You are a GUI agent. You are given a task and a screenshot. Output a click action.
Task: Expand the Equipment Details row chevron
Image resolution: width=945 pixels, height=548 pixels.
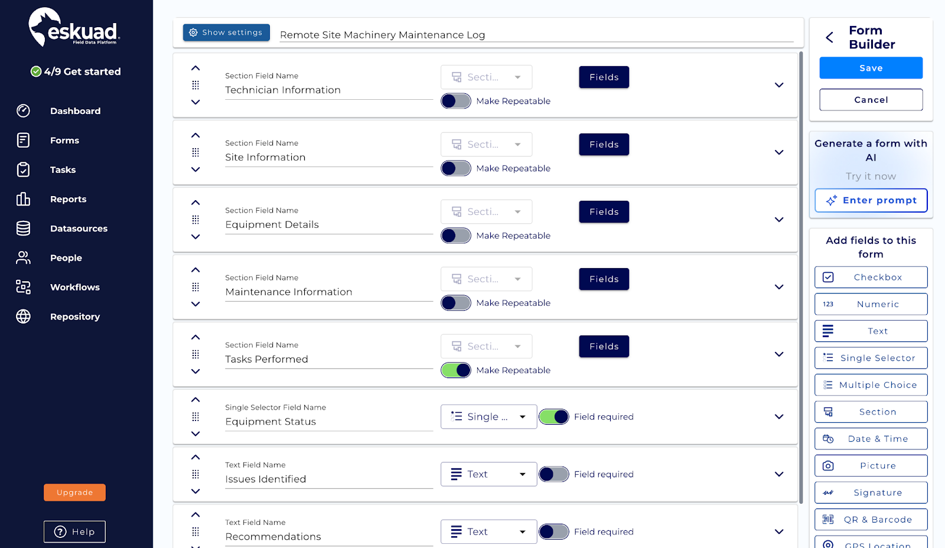(x=779, y=220)
